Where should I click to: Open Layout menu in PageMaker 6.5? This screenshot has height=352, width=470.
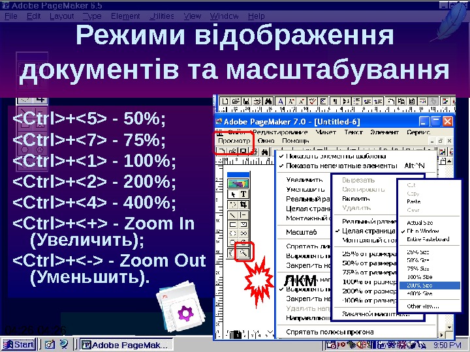point(62,16)
